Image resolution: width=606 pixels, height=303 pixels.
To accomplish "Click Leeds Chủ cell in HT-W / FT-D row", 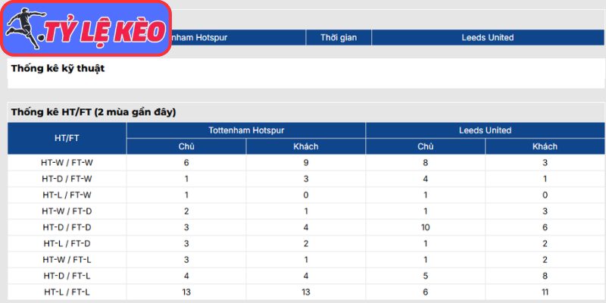I will click(425, 211).
